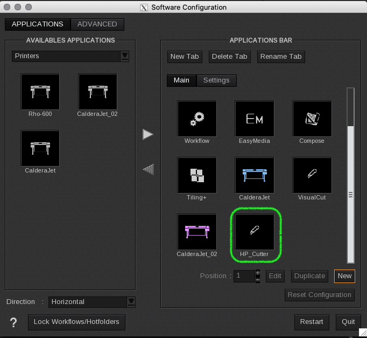
Task: Click the left arrow to remove the application
Action: [148, 169]
